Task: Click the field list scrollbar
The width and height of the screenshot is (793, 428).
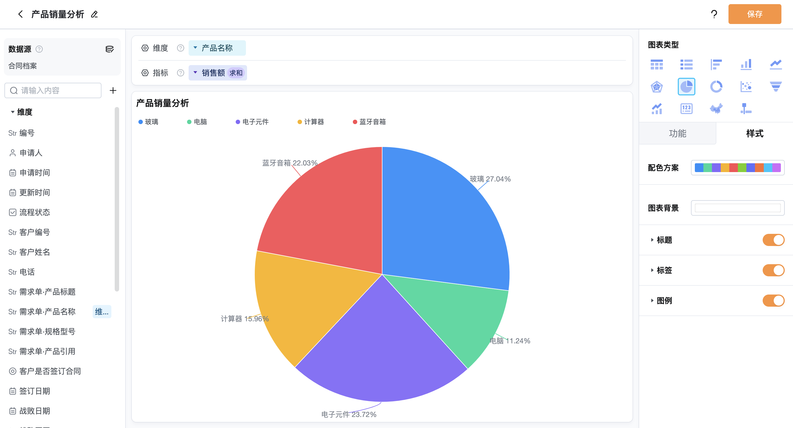Action: (x=117, y=199)
